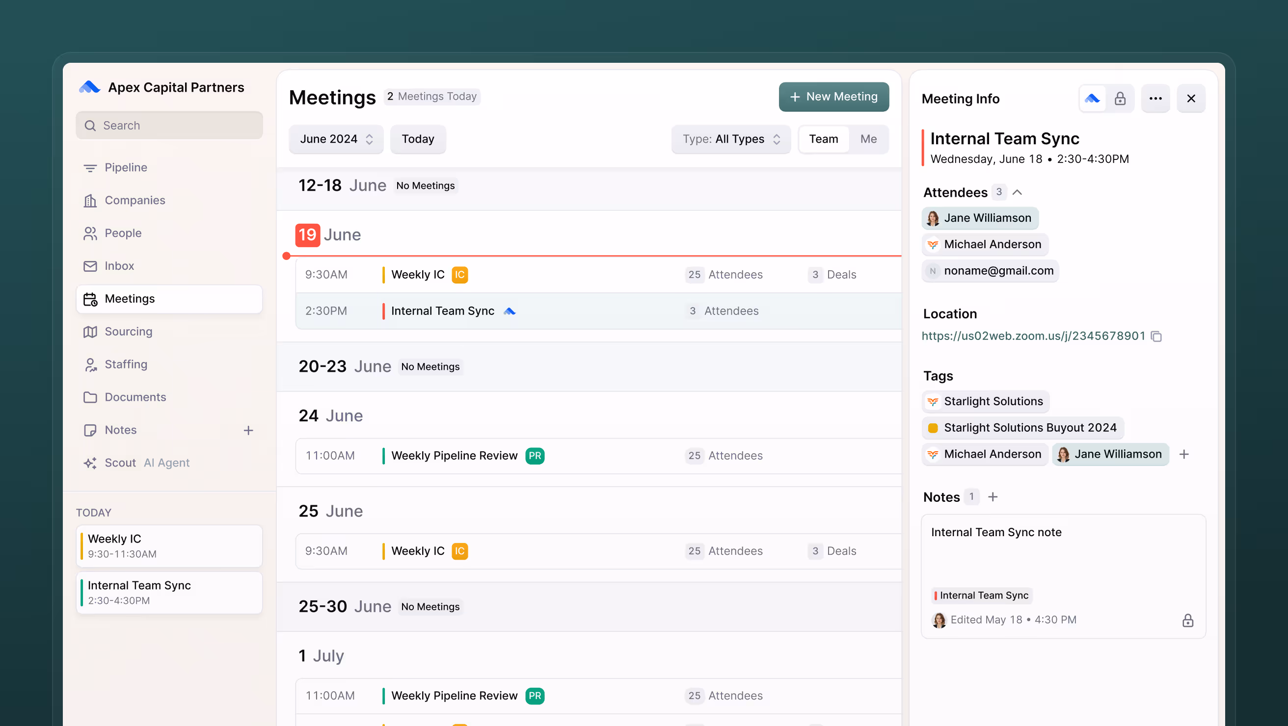1288x726 pixels.
Task: Click attendee chip Michael Anderson
Action: 985,245
